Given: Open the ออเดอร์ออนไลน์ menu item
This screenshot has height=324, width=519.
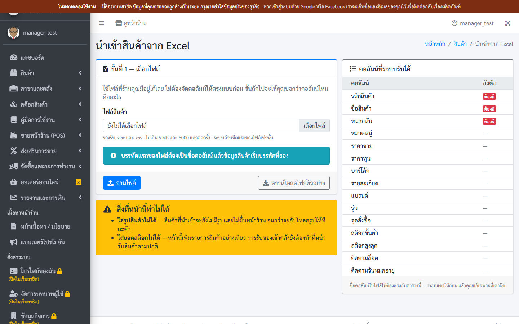Looking at the screenshot, I should pos(45,182).
